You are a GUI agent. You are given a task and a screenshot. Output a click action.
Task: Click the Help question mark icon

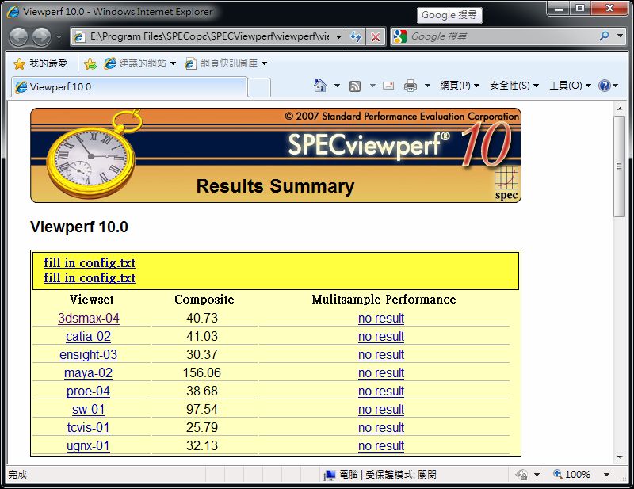(605, 86)
